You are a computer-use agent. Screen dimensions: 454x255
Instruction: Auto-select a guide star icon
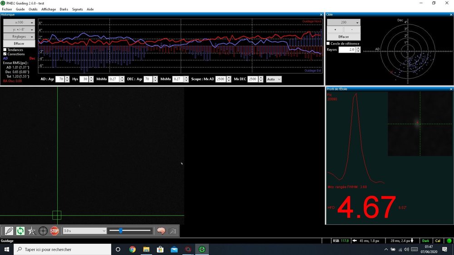pyautogui.click(x=32, y=231)
